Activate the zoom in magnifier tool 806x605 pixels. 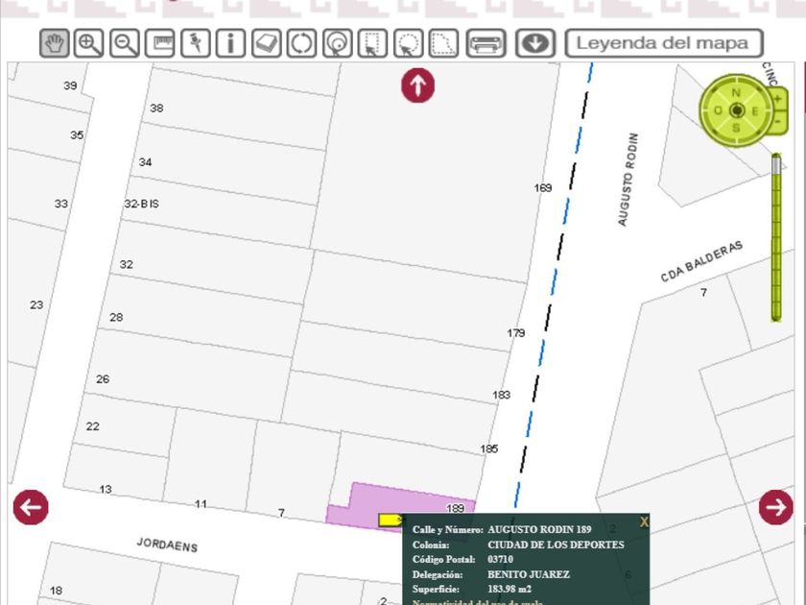coord(89,43)
